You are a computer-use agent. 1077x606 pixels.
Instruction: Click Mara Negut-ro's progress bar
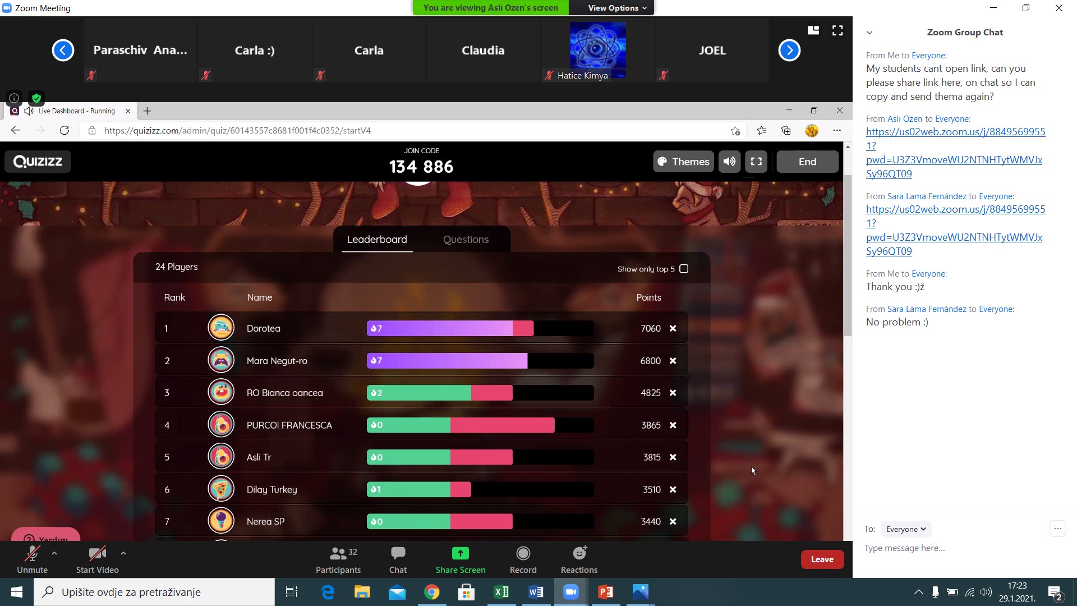(x=480, y=361)
